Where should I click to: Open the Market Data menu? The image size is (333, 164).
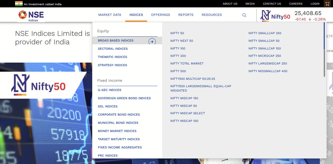(x=110, y=15)
